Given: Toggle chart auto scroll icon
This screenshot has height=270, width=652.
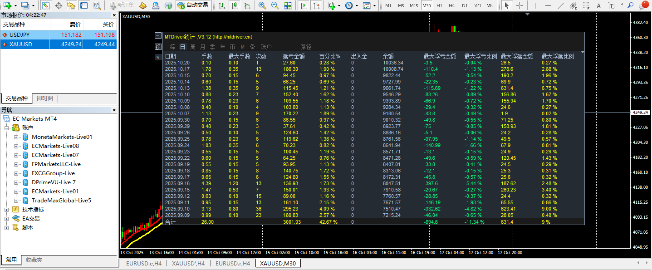Looking at the screenshot, I should click(x=303, y=5).
